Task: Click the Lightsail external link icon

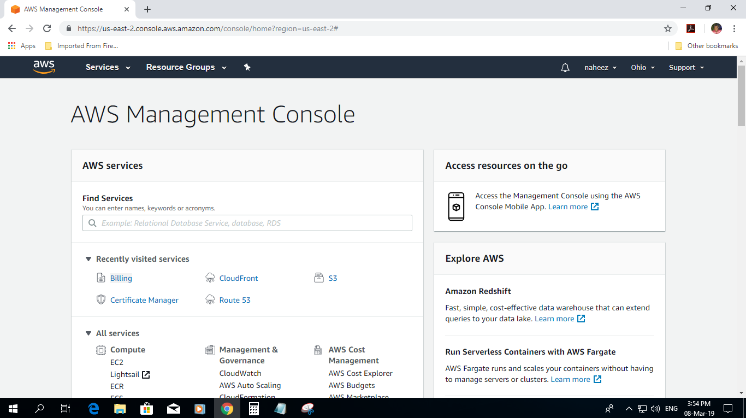Action: [x=146, y=375]
